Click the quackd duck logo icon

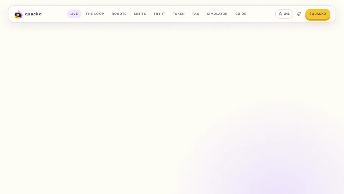pos(18,14)
